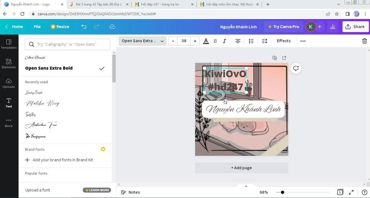
Task: Open the File menu
Action: pyautogui.click(x=37, y=27)
